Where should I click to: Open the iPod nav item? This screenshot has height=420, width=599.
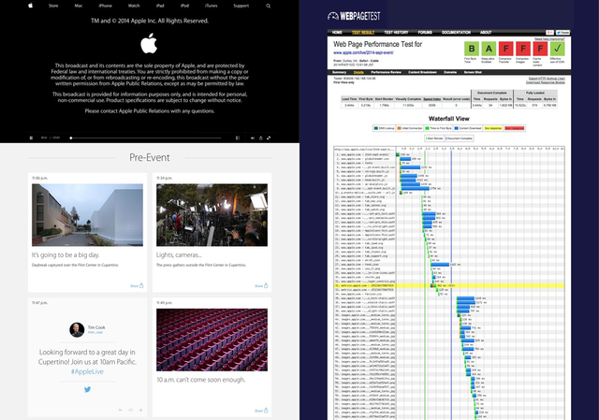tap(184, 6)
